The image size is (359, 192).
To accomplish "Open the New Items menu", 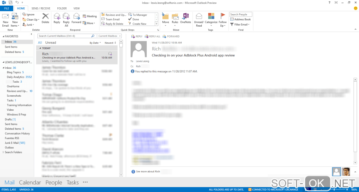I will pos(15,20).
